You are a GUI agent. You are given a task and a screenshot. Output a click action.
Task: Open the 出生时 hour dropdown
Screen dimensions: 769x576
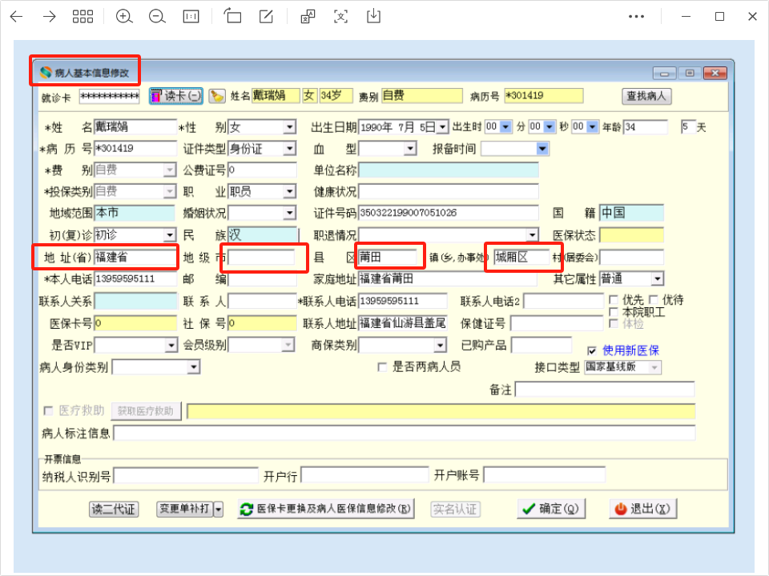tap(505, 127)
